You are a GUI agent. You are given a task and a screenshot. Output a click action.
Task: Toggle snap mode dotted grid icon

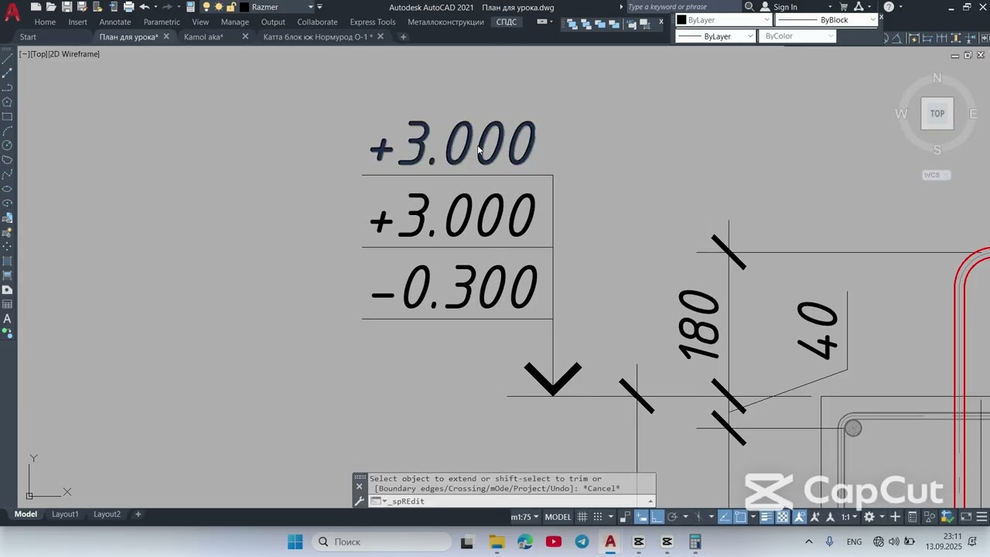click(597, 517)
